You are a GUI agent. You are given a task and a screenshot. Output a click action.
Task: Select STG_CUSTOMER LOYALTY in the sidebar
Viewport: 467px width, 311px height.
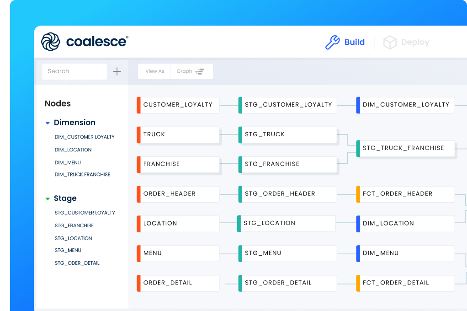tap(85, 213)
